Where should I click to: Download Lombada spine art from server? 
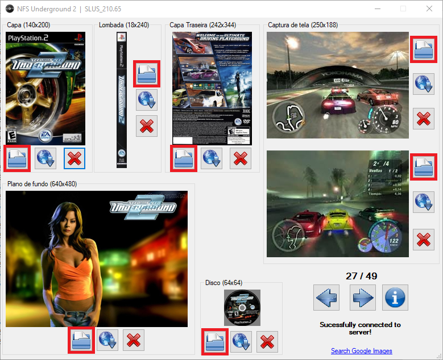147,100
